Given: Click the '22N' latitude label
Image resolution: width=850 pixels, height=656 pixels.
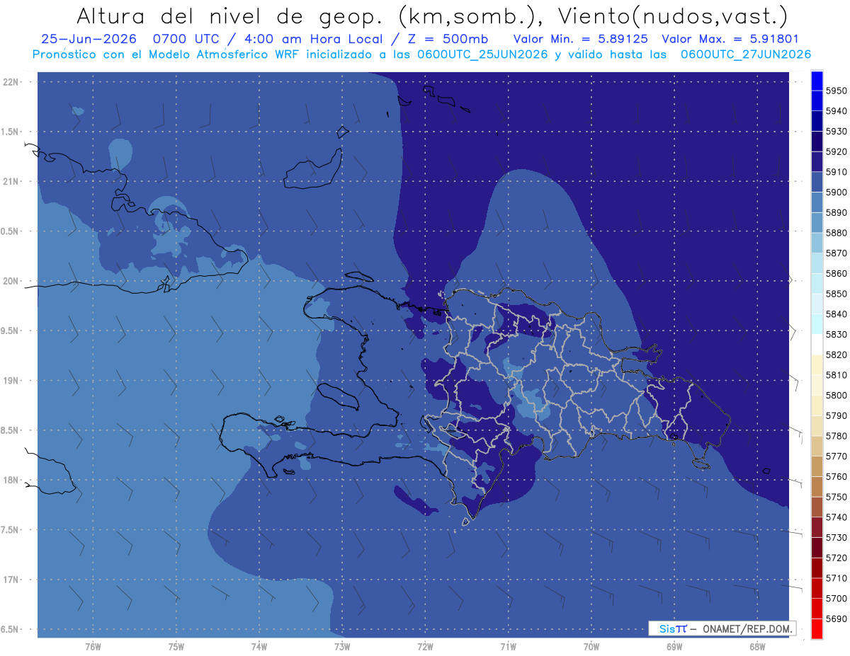Looking at the screenshot, I should tap(11, 82).
